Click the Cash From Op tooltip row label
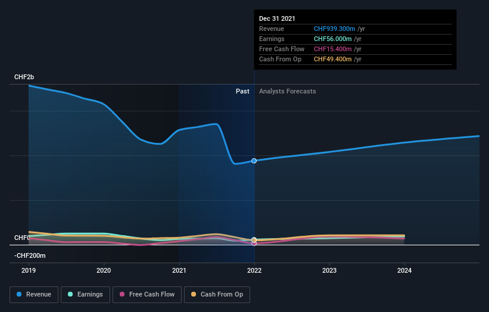 pos(281,59)
